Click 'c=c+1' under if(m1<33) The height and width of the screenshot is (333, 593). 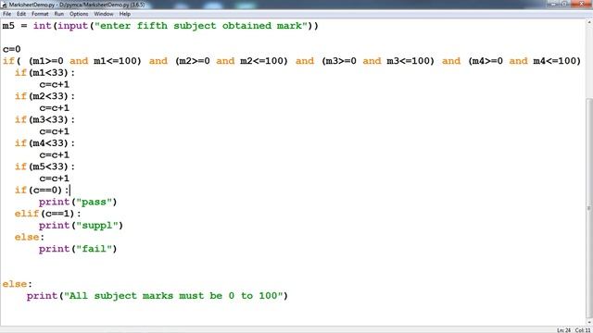[x=54, y=84]
